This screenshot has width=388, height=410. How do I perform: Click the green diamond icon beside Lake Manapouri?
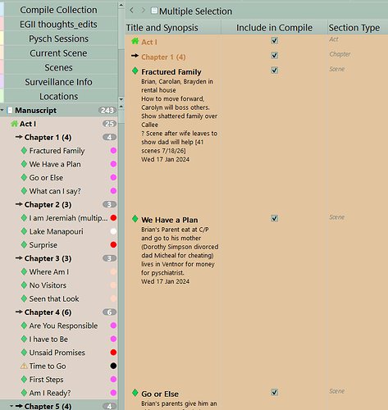24,231
